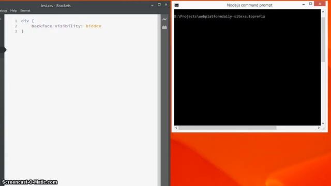Image resolution: width=331 pixels, height=186 pixels.
Task: Click line number 3 in the gutter
Action: [x=16, y=31]
